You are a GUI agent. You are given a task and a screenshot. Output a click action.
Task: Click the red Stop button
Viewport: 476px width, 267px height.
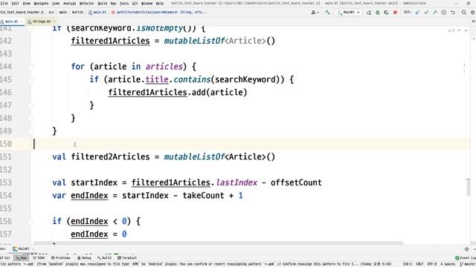(395, 13)
